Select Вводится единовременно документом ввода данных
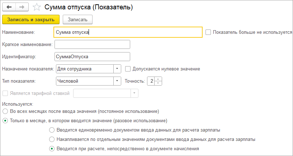 pos(51,130)
